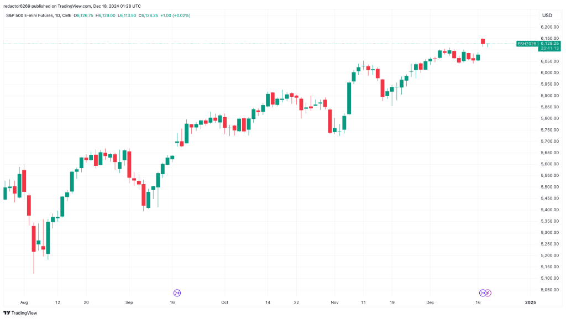The height and width of the screenshot is (319, 566).
Task: Click the 2025 label on time axis
Action: point(530,303)
